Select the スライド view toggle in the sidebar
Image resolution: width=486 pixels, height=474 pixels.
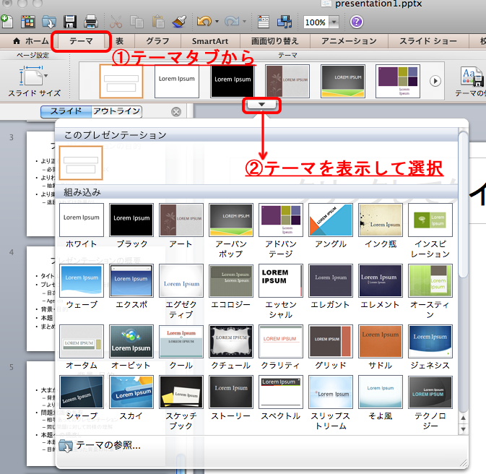66,111
